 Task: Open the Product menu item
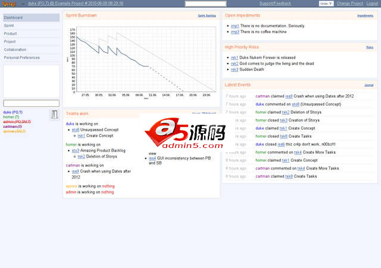pyautogui.click(x=31, y=33)
